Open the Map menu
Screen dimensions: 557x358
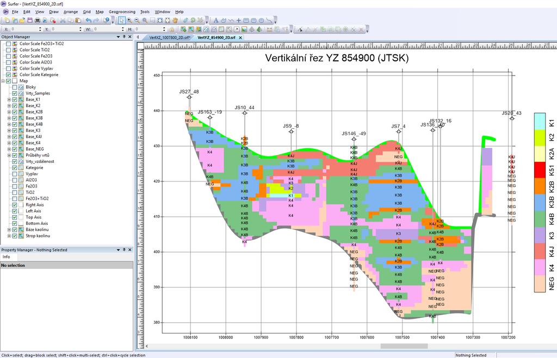[100, 12]
